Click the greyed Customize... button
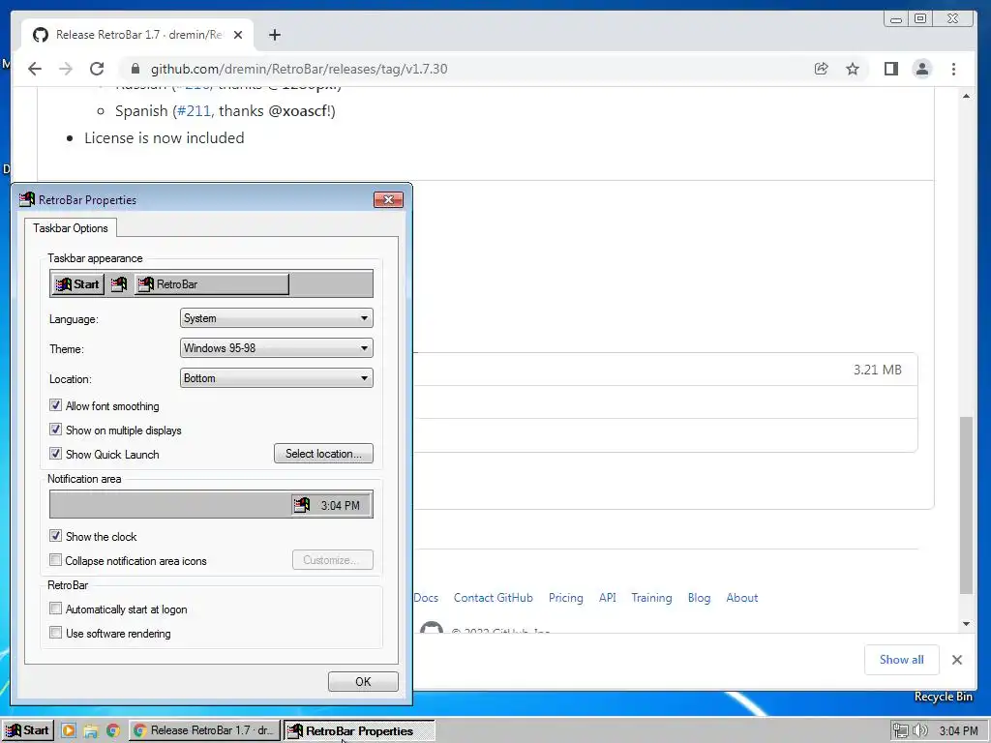This screenshot has height=743, width=991. [333, 560]
